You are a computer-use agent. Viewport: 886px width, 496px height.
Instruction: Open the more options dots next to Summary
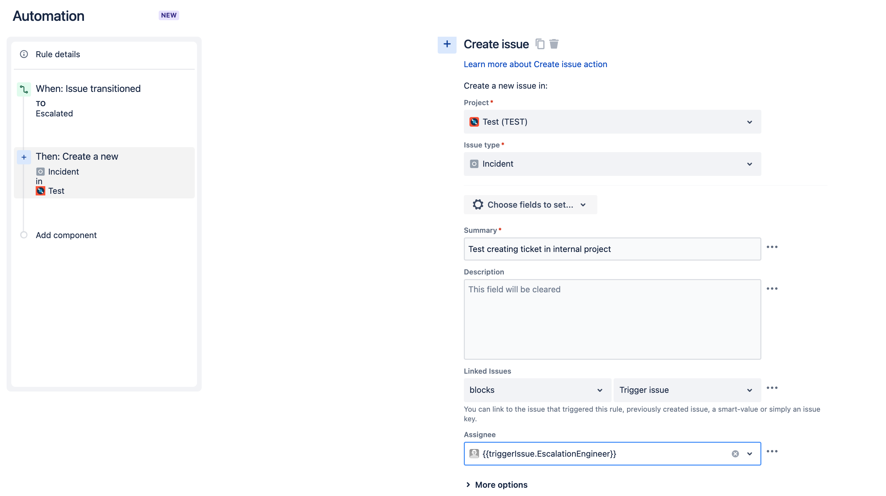772,247
